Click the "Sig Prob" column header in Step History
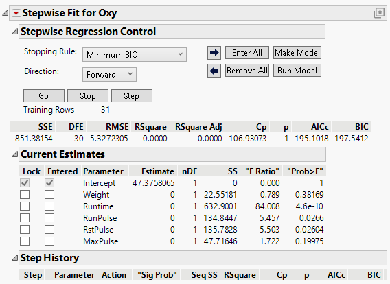The height and width of the screenshot is (284, 390). point(157,275)
